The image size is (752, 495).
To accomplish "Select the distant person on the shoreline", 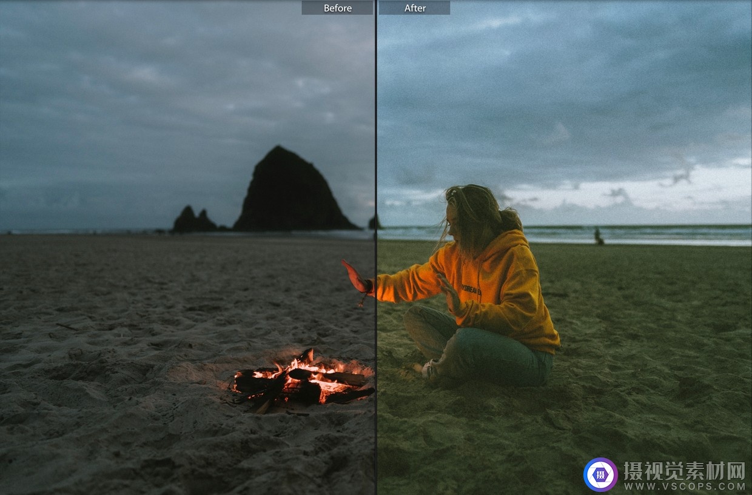I will 599,236.
